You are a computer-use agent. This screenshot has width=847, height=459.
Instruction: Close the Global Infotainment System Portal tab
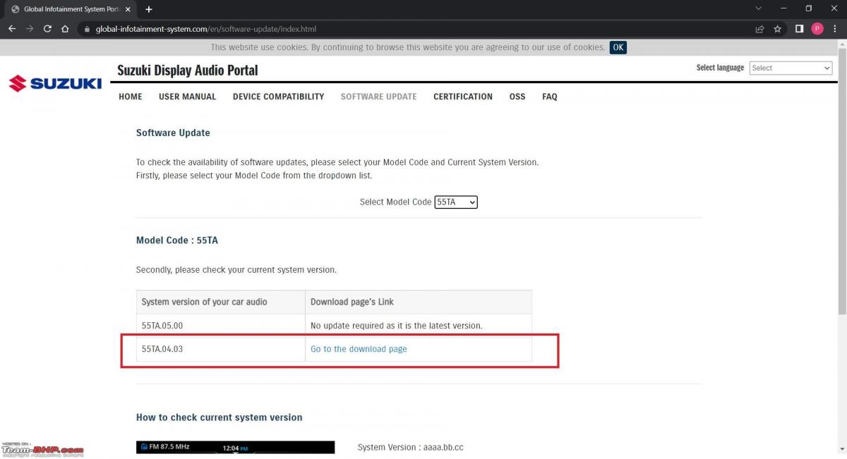click(127, 9)
